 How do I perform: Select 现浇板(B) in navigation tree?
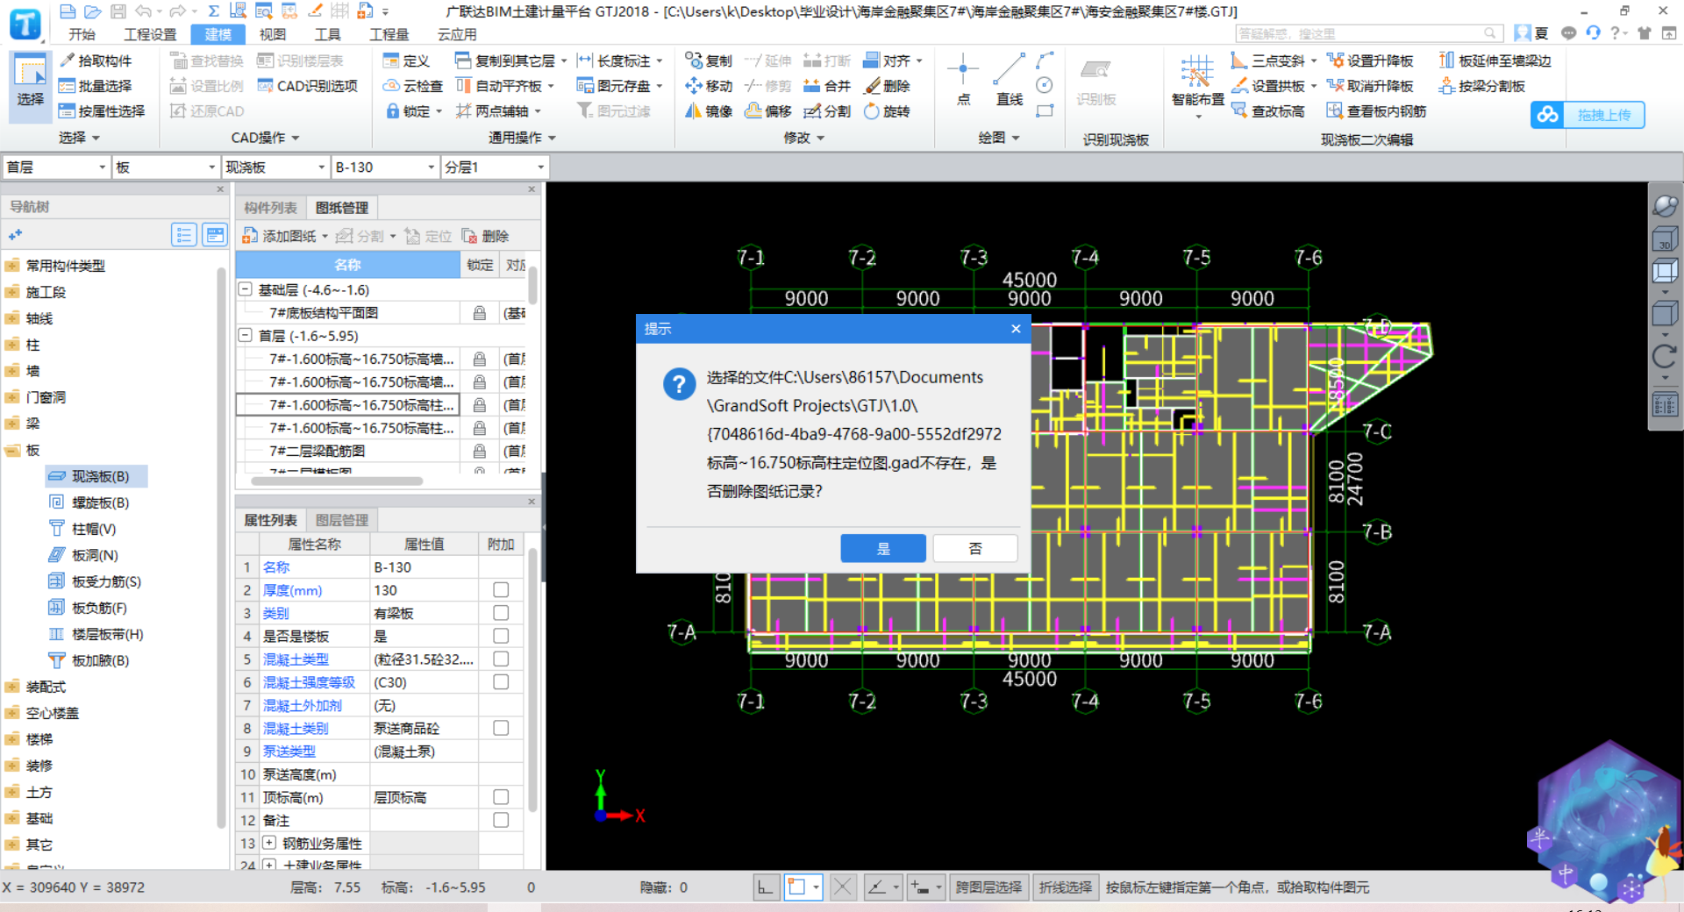[96, 476]
